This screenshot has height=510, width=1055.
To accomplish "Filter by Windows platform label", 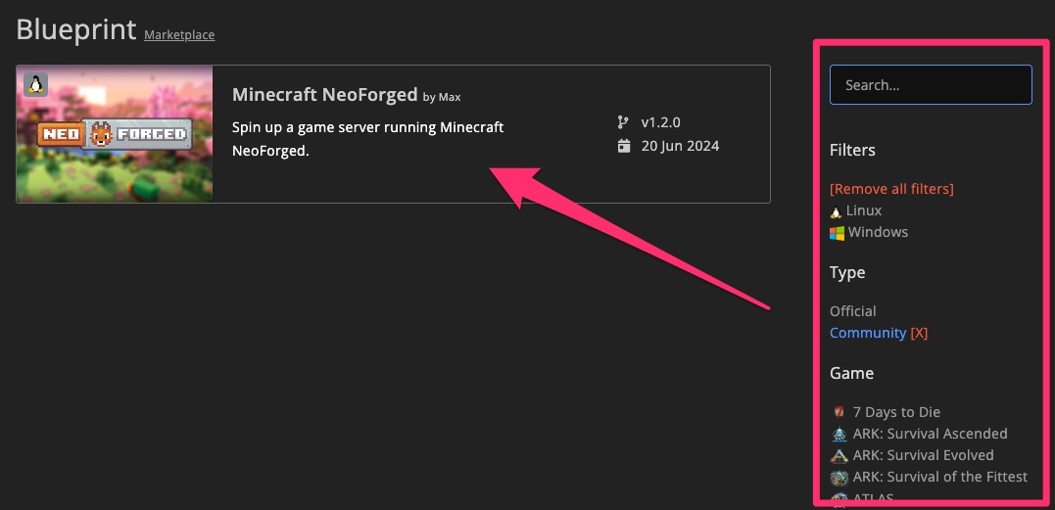I will (878, 232).
